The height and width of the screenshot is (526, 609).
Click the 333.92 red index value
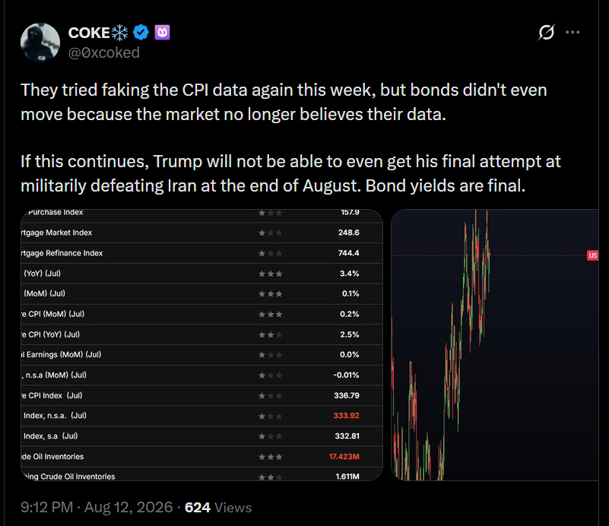click(x=347, y=415)
